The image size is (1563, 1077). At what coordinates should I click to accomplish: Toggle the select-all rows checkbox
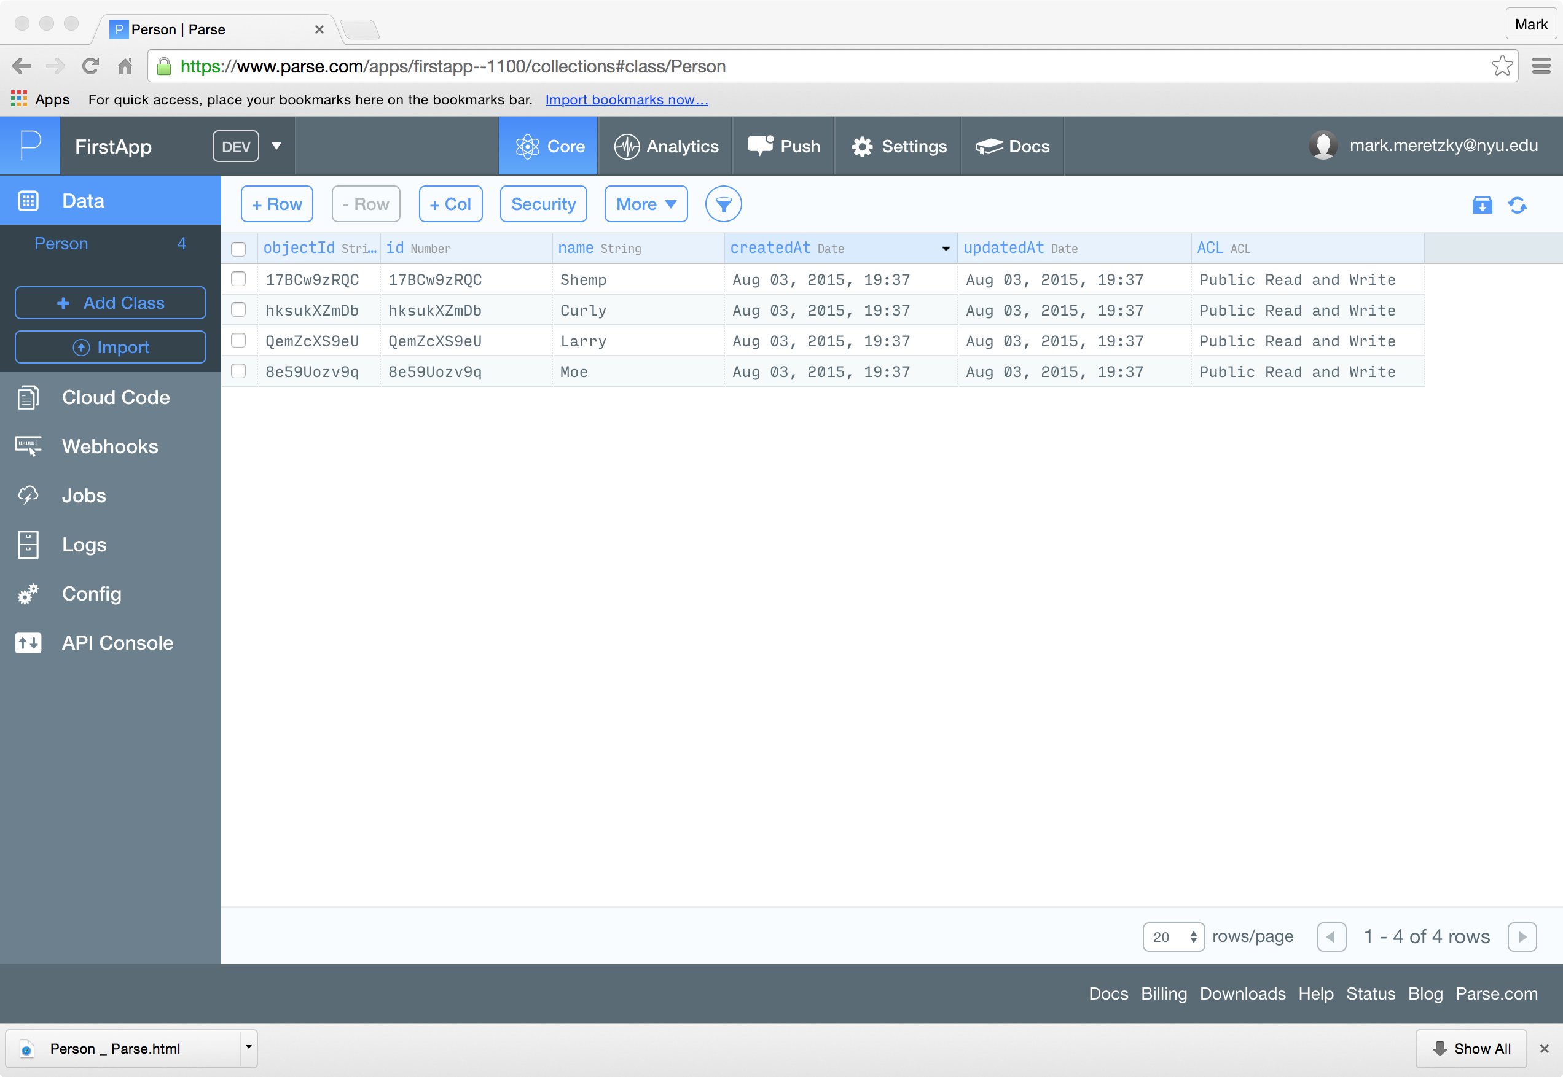(238, 249)
